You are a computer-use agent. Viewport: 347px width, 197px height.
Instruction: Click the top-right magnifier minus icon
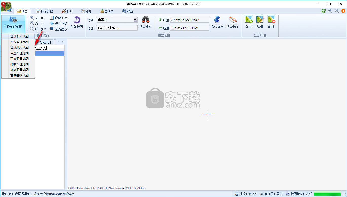[337, 11]
